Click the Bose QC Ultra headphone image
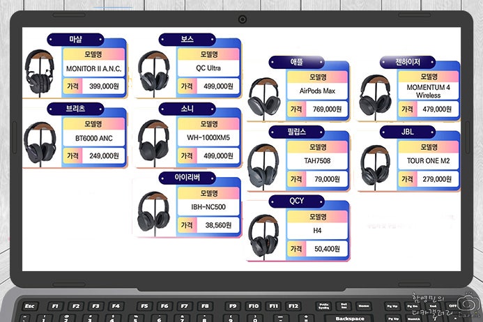Image resolution: width=483 pixels, height=322 pixels. click(x=153, y=73)
